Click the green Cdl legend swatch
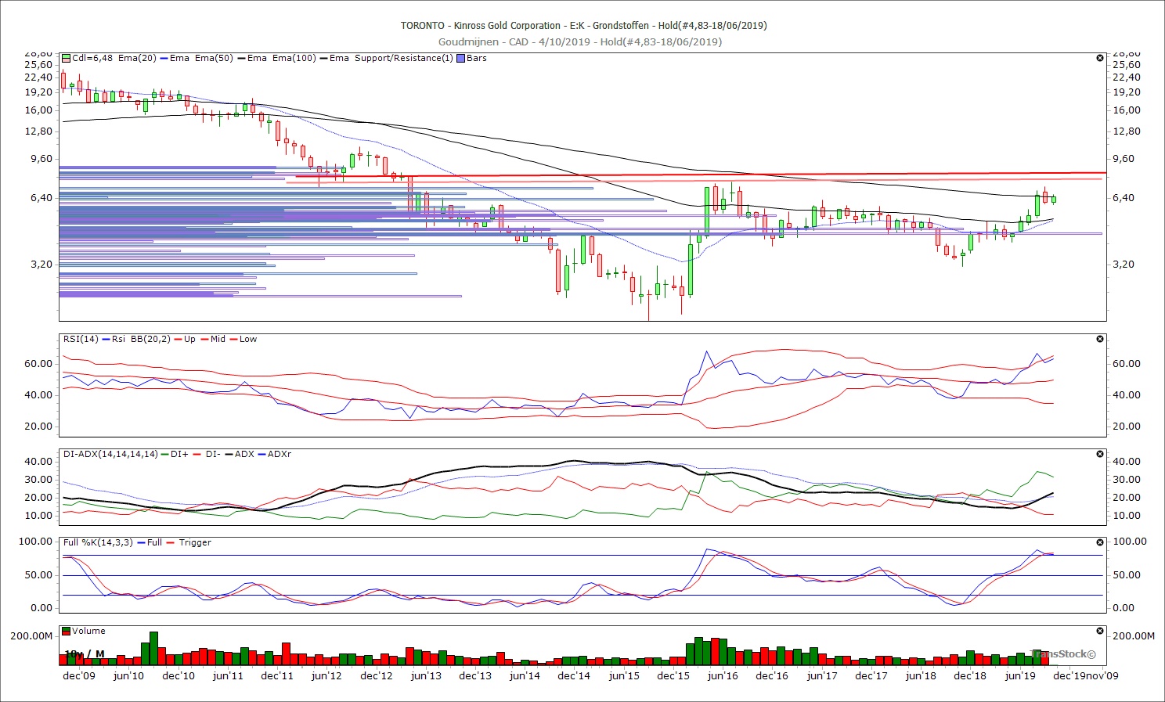Image resolution: width=1165 pixels, height=702 pixels. click(x=67, y=58)
